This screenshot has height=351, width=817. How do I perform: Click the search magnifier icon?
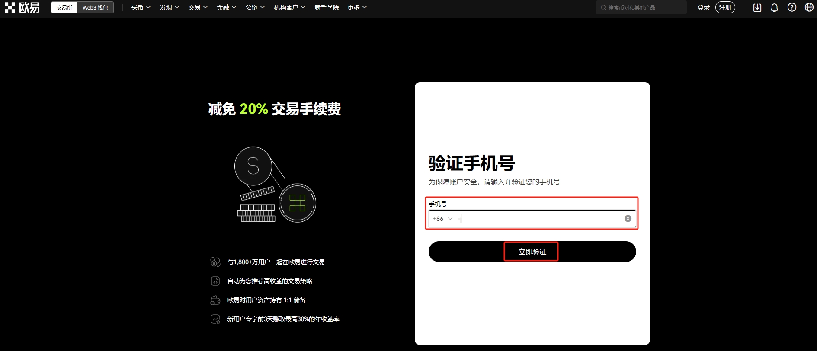pyautogui.click(x=603, y=7)
